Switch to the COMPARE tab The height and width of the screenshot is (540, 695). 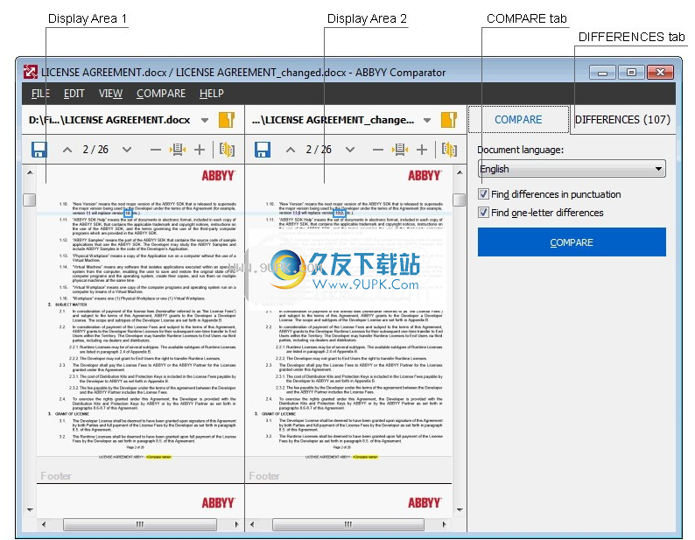click(518, 120)
